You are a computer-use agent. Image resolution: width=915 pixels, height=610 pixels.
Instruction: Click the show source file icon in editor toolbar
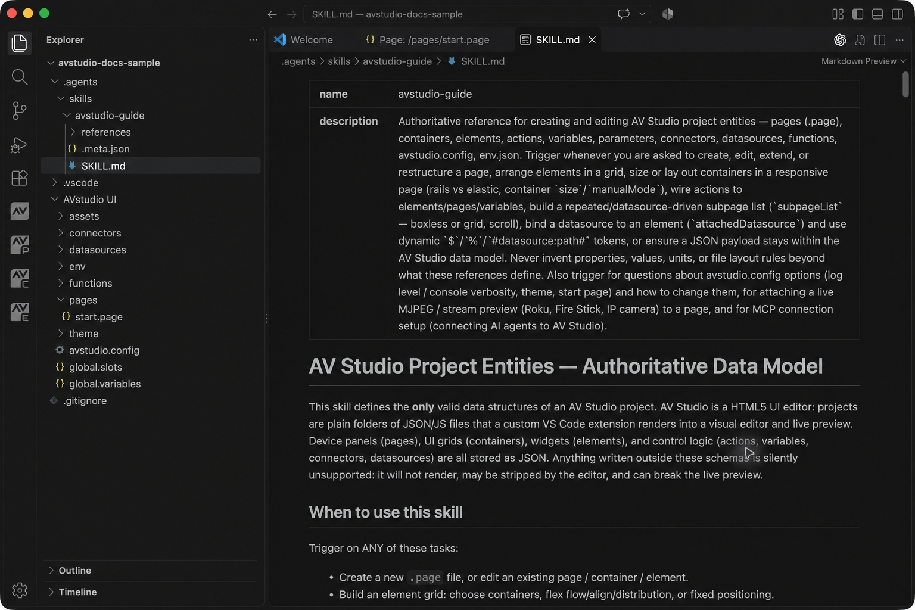click(860, 40)
